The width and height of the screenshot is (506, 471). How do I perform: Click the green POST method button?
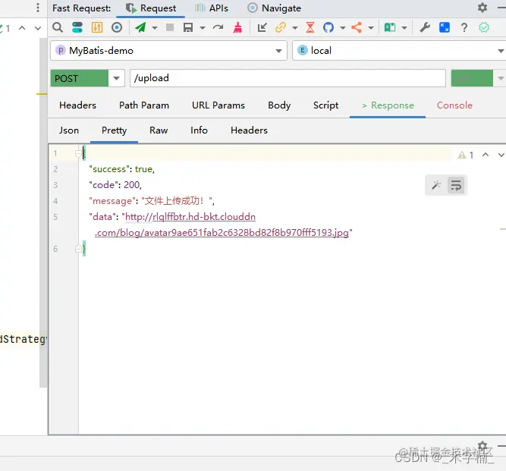point(80,78)
